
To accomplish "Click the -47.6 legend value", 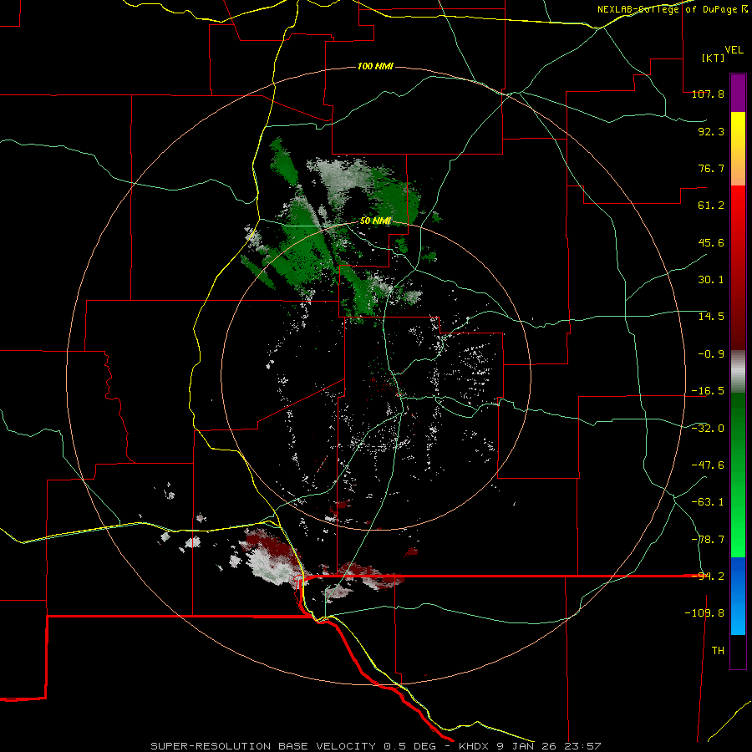I will pos(708,465).
